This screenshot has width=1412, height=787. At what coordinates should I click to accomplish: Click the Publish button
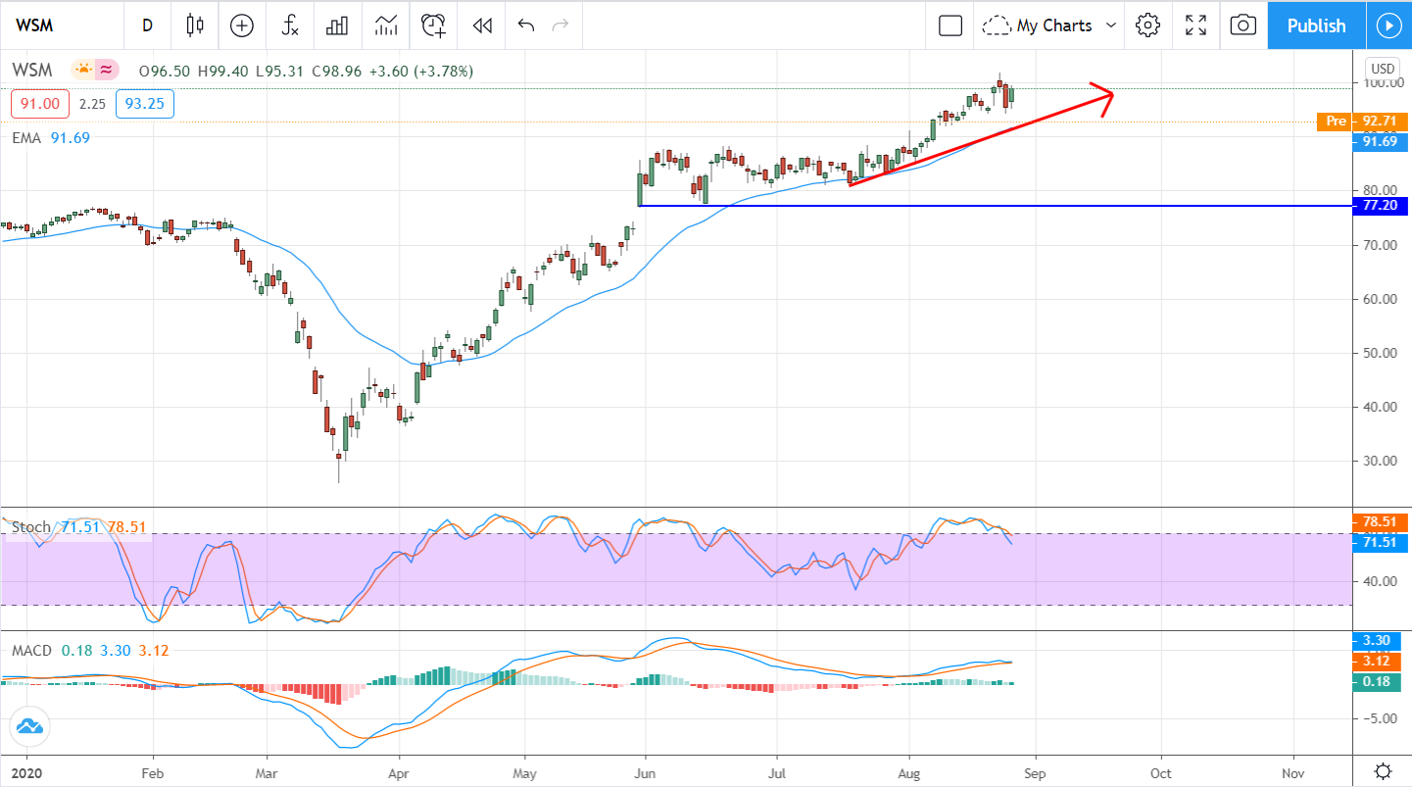[1316, 25]
